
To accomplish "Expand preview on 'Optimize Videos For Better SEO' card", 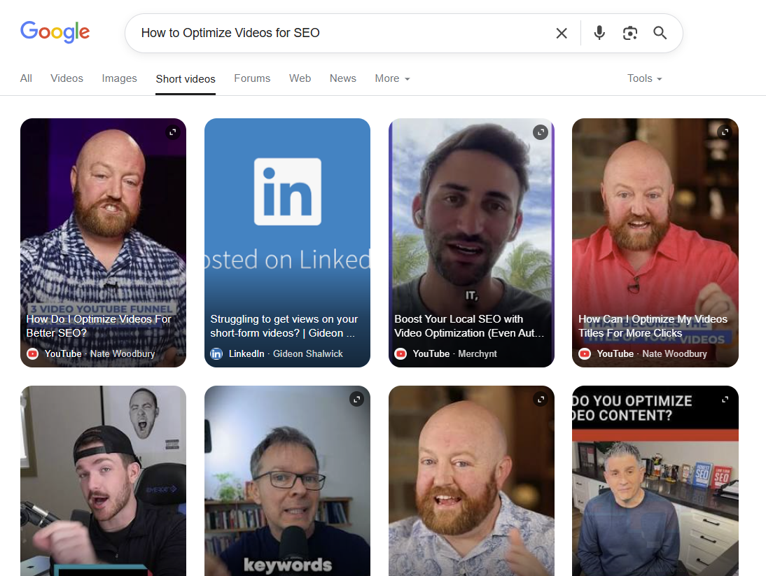I will pos(172,132).
